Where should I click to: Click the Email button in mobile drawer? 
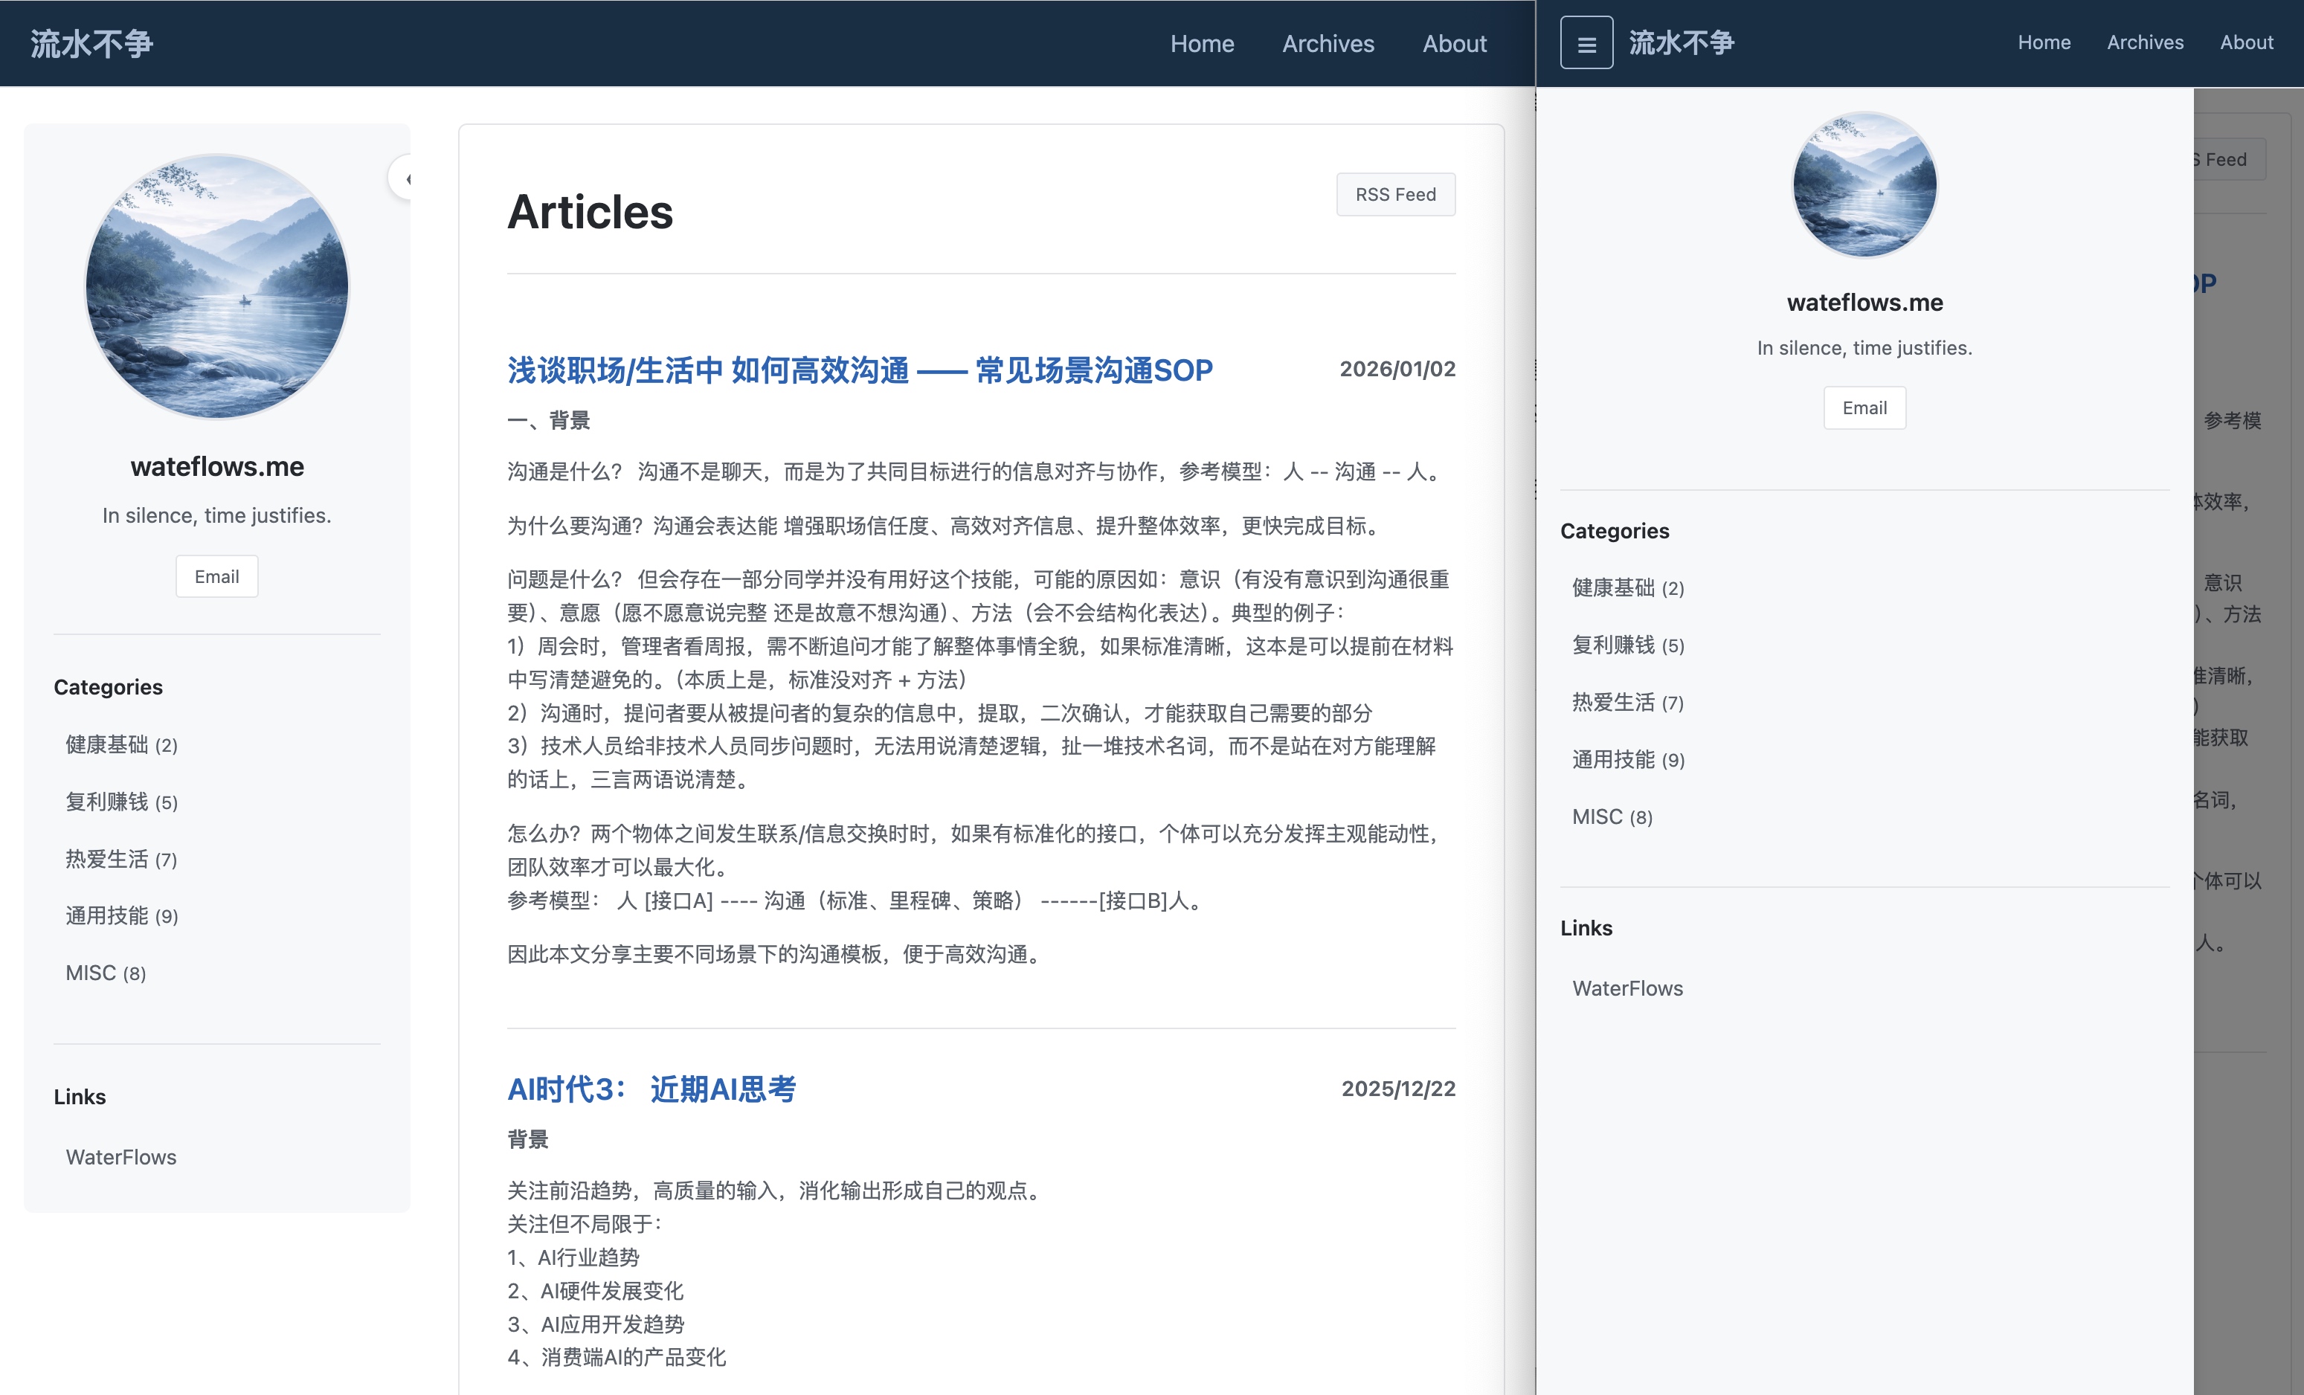pos(1864,407)
